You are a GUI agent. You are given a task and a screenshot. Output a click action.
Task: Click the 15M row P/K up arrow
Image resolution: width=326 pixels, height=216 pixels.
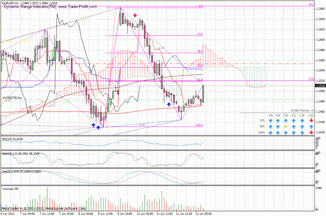pos(278,133)
